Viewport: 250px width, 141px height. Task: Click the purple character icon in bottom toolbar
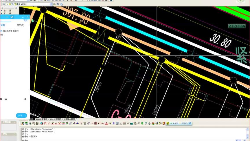[x=114, y=123]
